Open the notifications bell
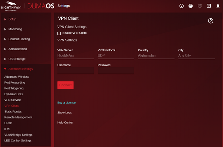223x147 pixels. pos(218,6)
